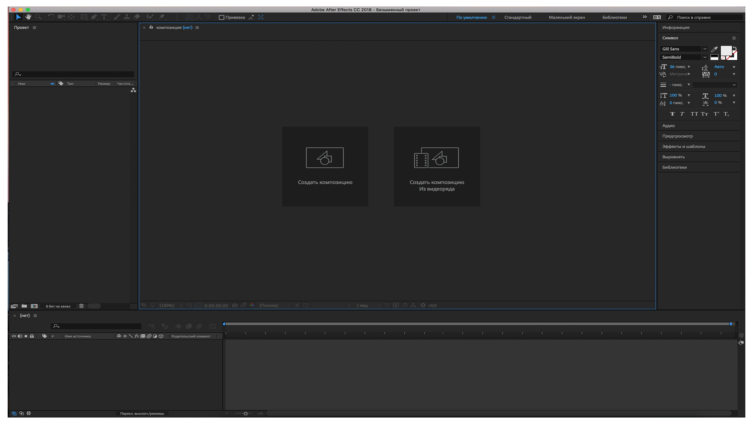The height and width of the screenshot is (428, 754).
Task: Select the Puppet Pin tool
Action: [x=162, y=17]
